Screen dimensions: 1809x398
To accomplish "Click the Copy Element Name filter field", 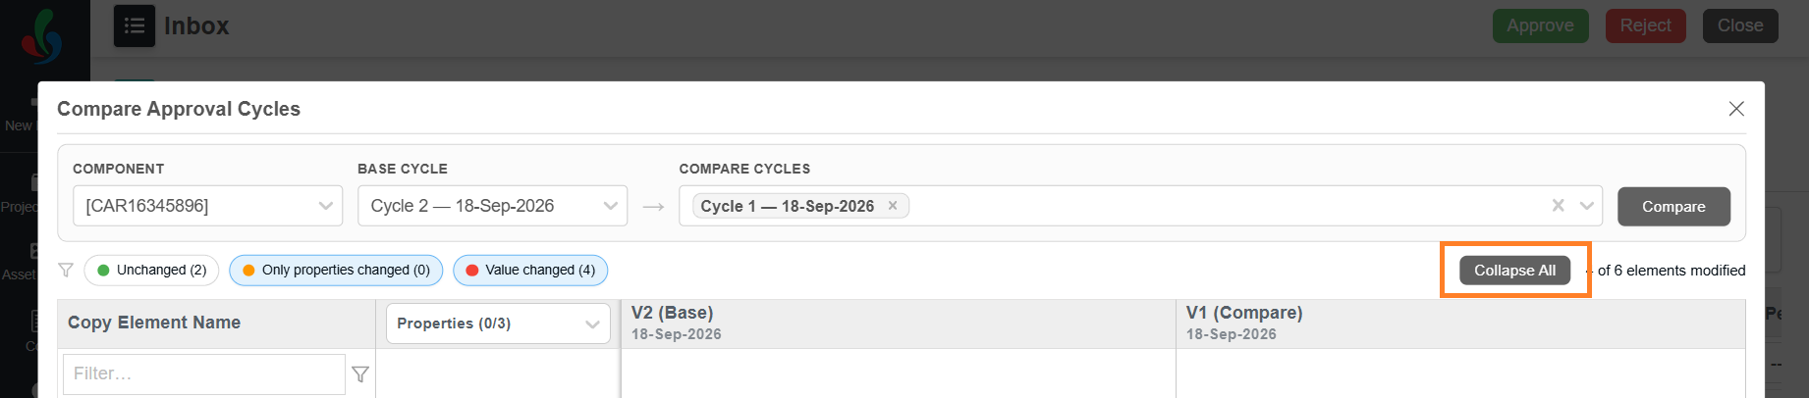I will pos(204,374).
